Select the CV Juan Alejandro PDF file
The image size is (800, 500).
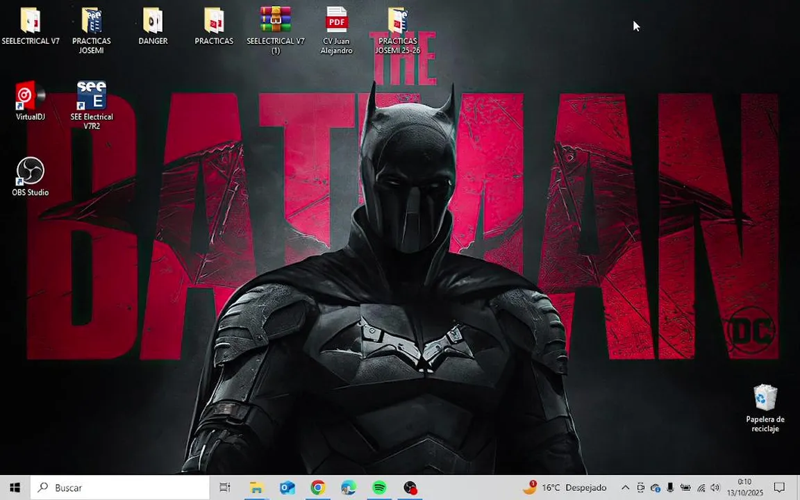pos(336,19)
